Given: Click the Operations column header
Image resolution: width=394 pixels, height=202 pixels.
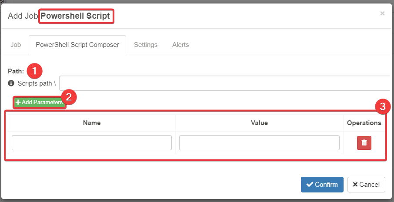Looking at the screenshot, I should pyautogui.click(x=364, y=123).
